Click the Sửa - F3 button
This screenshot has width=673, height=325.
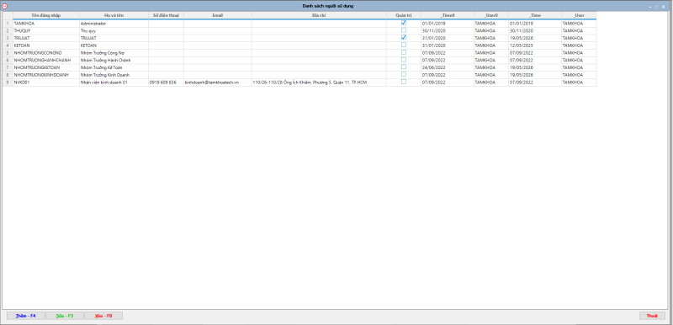[x=65, y=316]
